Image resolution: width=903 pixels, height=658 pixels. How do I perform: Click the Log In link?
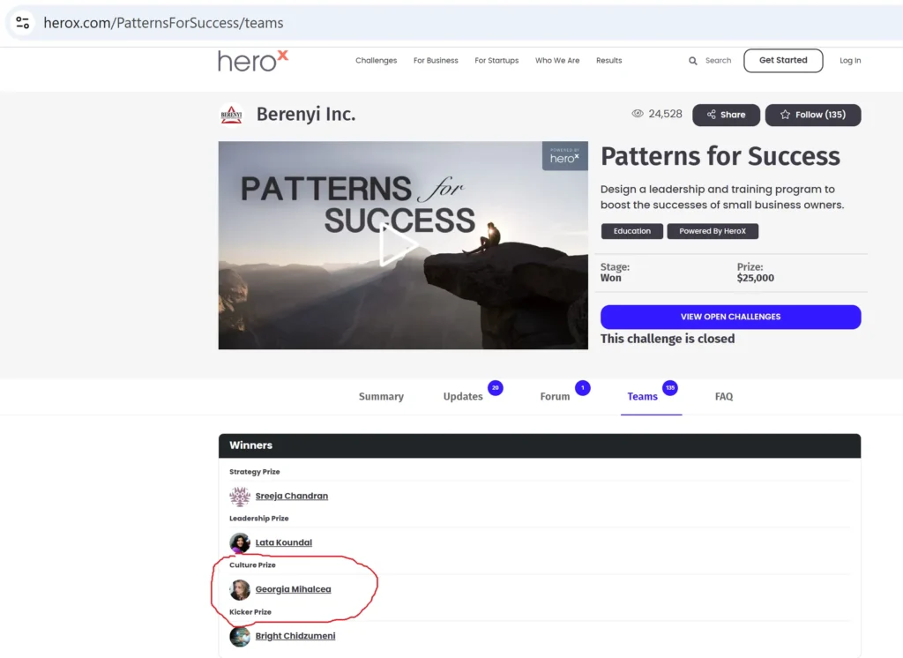coord(850,61)
